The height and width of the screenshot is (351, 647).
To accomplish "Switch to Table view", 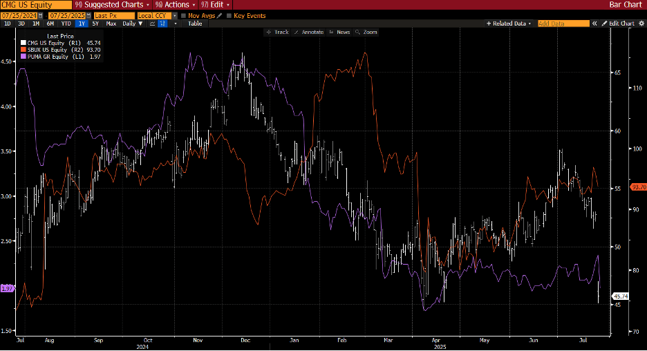I will (195, 23).
